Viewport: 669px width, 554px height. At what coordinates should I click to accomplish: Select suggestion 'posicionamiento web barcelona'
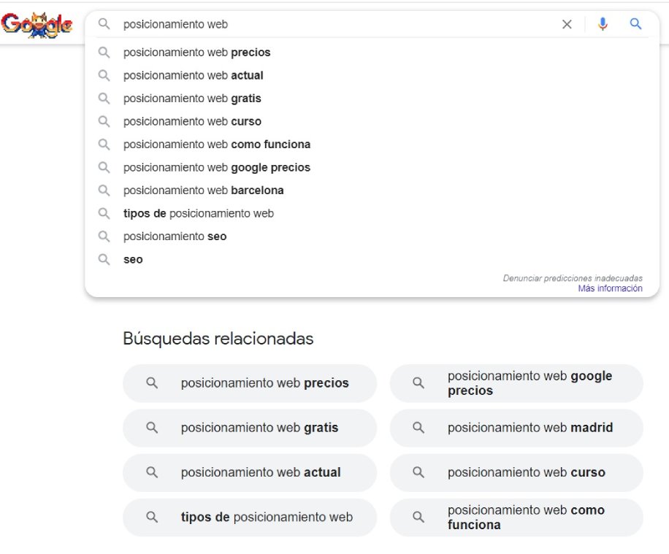tap(372, 191)
